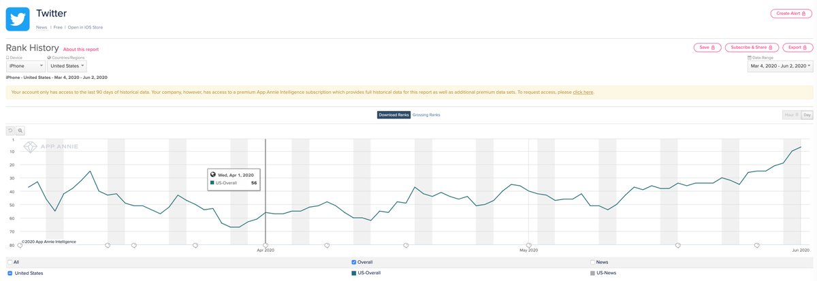Click the US-News gray color swatch

point(592,273)
